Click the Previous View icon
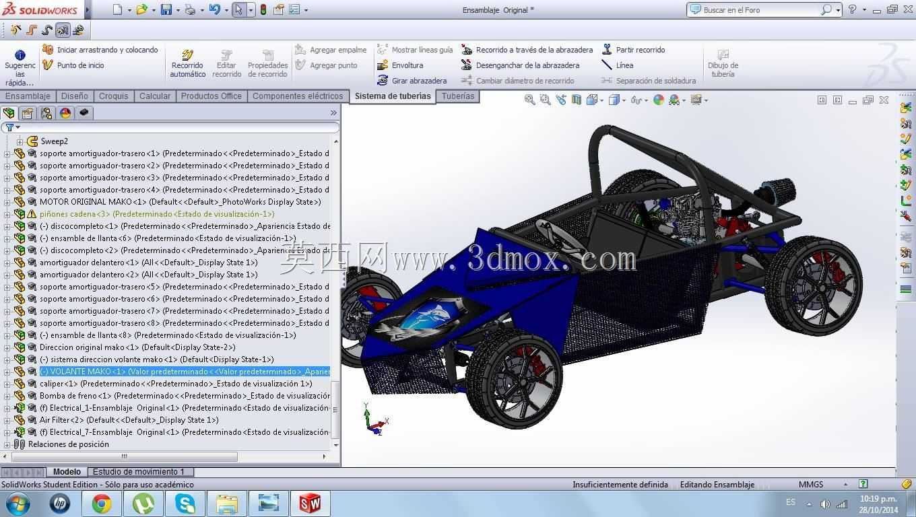916x517 pixels. pyautogui.click(x=560, y=100)
